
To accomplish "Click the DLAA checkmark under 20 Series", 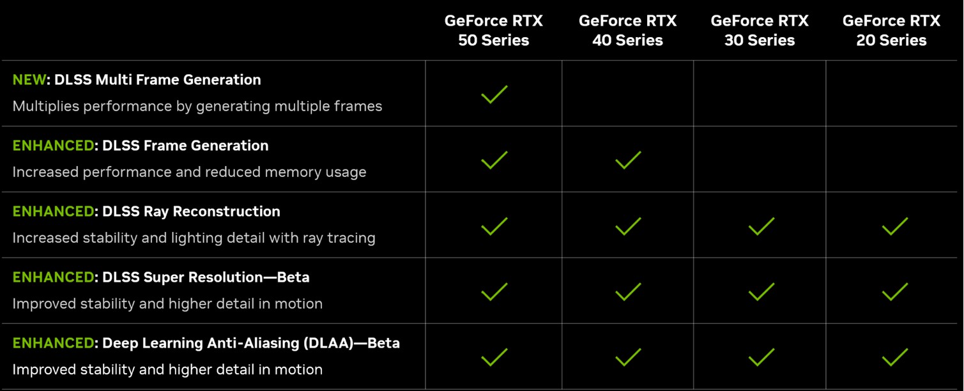I will pyautogui.click(x=894, y=357).
